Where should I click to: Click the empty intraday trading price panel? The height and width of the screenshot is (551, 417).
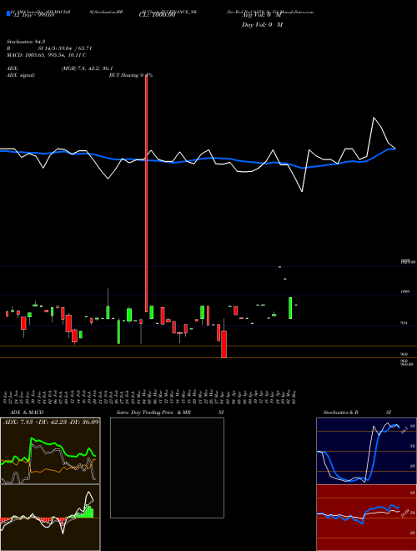tap(167, 468)
